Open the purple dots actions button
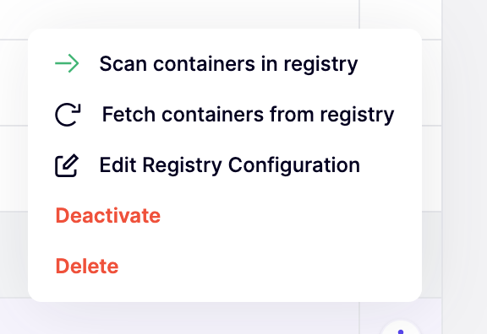487x334 pixels. tap(401, 328)
